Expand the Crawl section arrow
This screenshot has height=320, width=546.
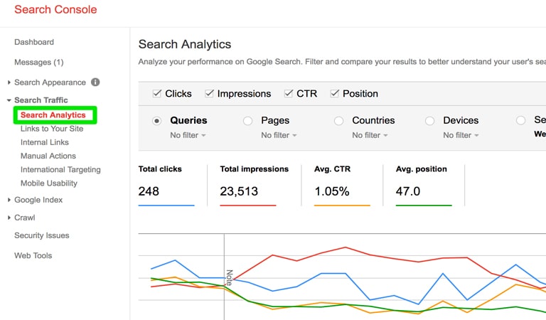point(9,218)
